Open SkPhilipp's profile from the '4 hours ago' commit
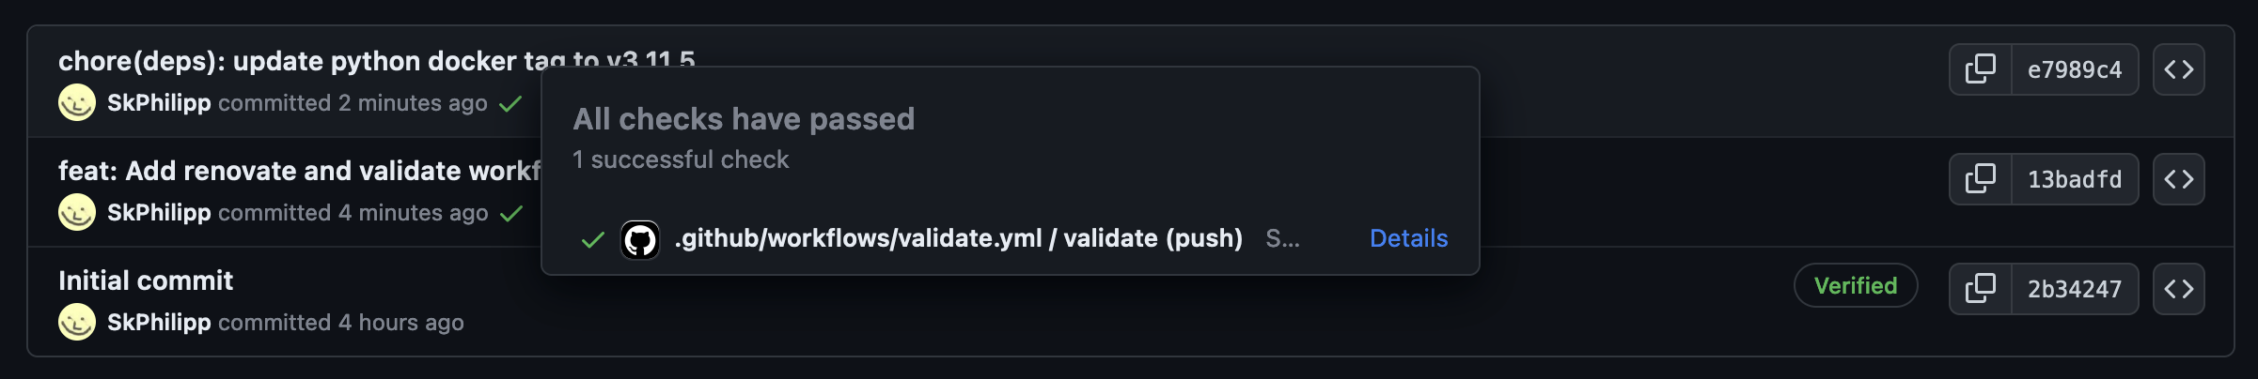The image size is (2258, 379). coord(159,323)
